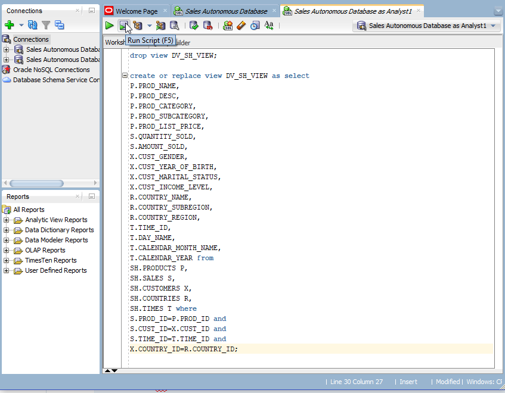The image size is (505, 393).
Task: Click the Explain Plan icon
Action: pos(138,26)
